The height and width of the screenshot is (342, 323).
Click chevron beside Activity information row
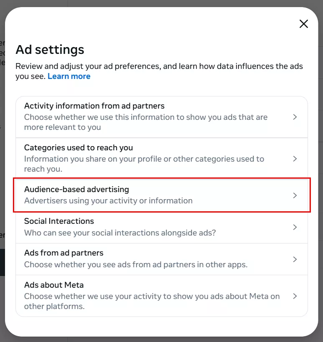295,117
